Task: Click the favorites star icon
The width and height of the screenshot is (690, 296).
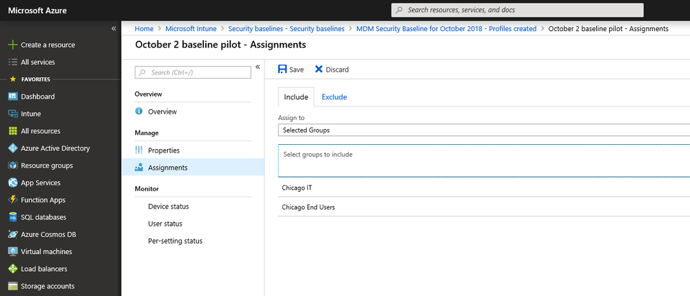Action: click(x=12, y=79)
